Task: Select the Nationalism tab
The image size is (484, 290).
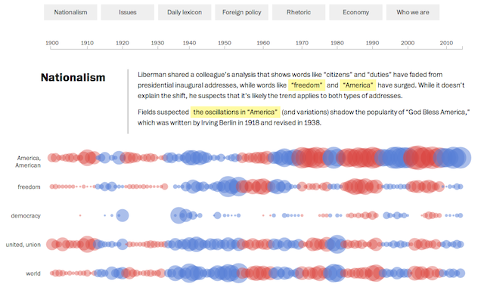Action: [70, 12]
